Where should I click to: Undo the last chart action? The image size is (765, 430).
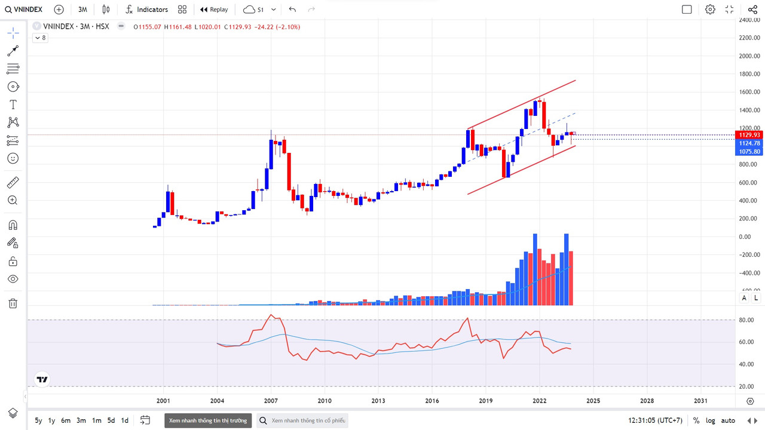coord(292,10)
